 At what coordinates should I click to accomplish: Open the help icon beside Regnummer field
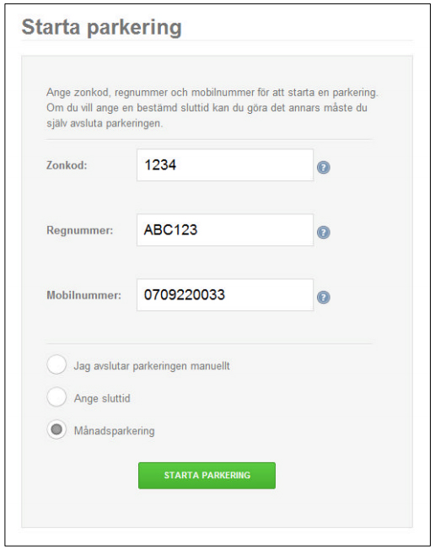coord(323,232)
